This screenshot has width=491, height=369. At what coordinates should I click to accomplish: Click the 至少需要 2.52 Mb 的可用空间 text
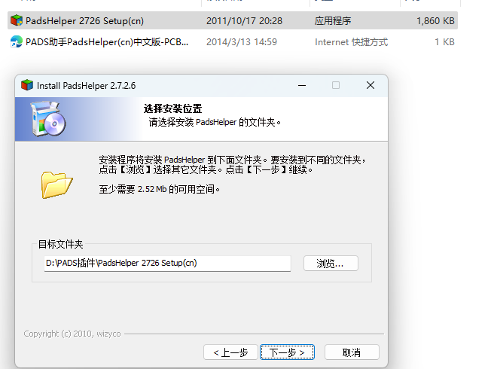coord(159,189)
